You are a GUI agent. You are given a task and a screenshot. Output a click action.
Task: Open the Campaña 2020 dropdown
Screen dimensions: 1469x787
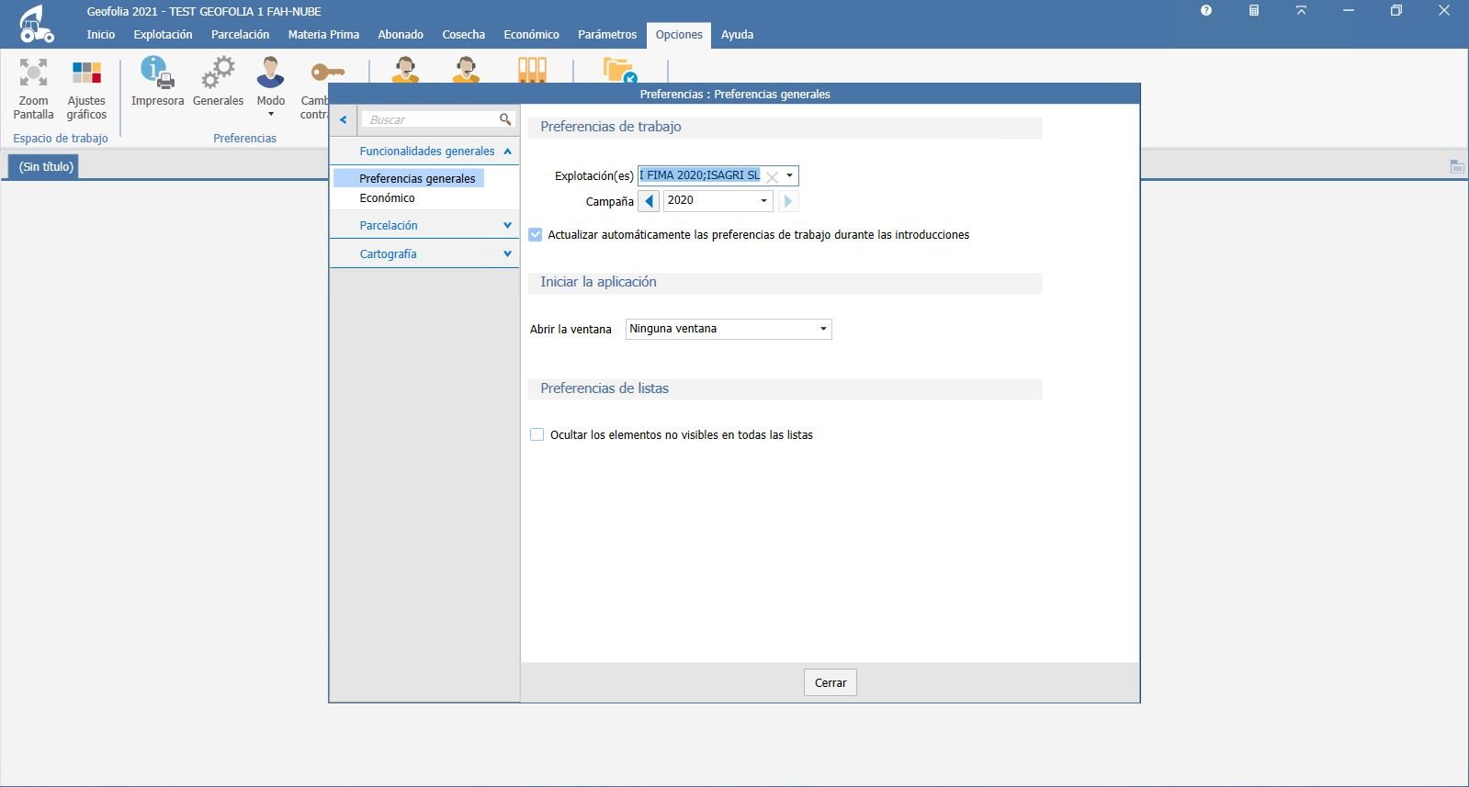(x=763, y=200)
